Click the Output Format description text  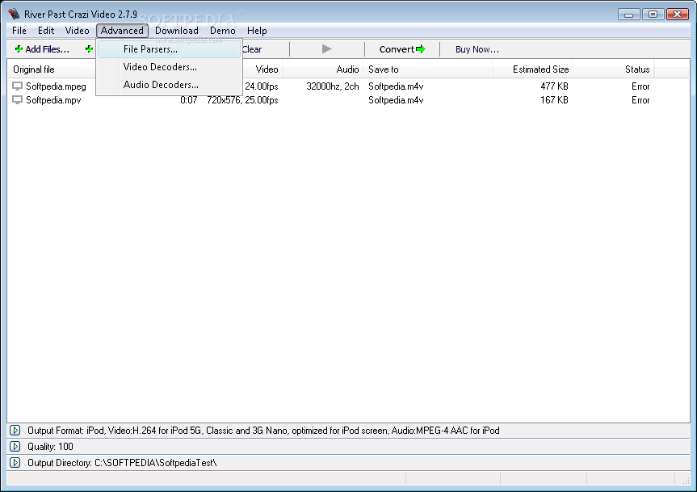(263, 431)
